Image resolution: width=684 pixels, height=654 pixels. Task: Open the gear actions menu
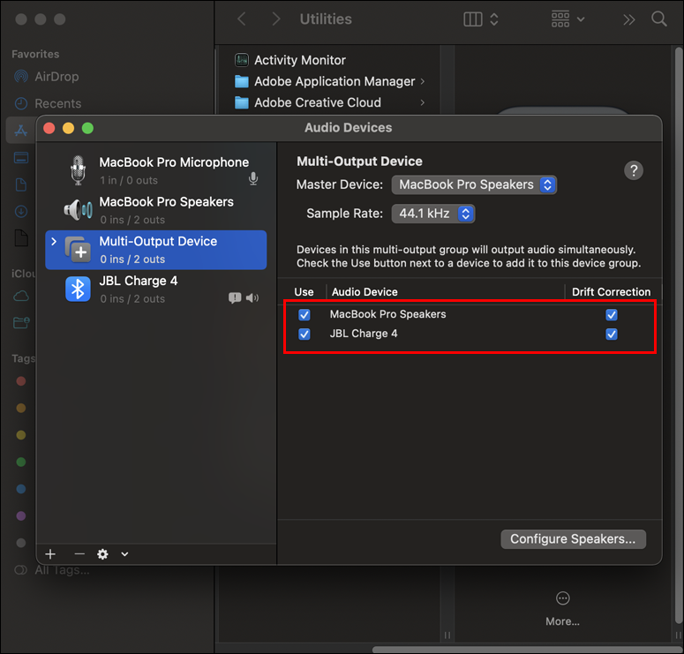(x=103, y=554)
